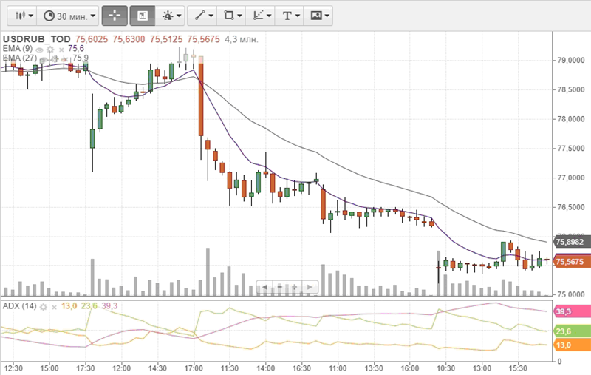Click the USDRUB_TOD ticker label
This screenshot has width=591, height=375.
tap(36, 39)
